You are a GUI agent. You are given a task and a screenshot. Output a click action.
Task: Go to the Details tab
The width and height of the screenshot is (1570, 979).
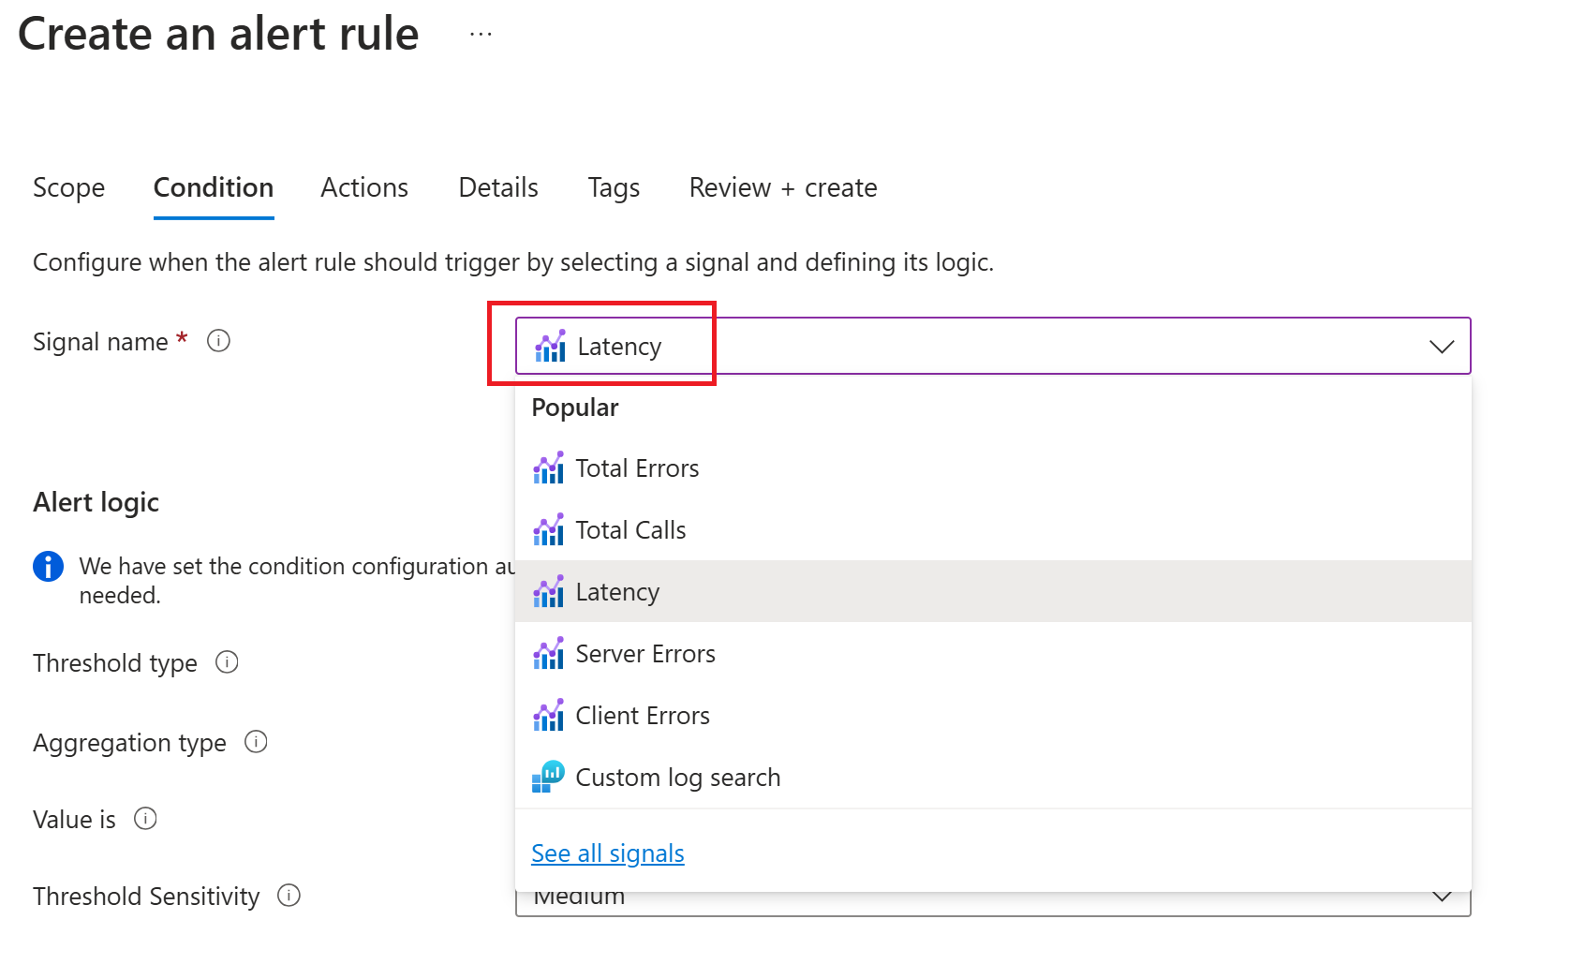[498, 188]
